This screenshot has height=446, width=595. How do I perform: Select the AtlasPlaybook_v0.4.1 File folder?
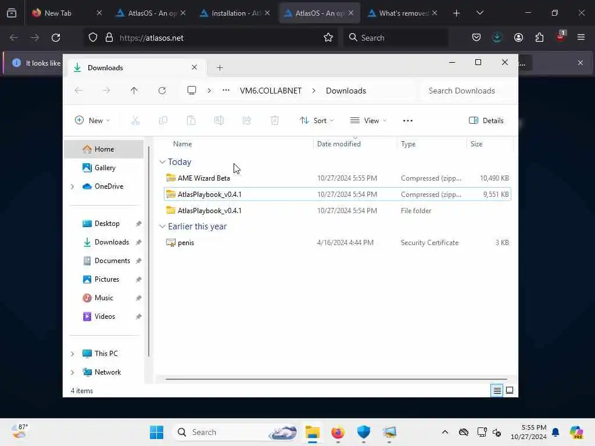[x=338, y=210]
